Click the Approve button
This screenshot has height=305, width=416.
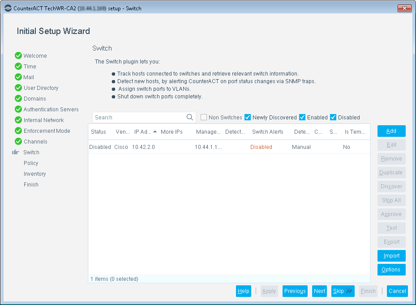click(x=391, y=214)
